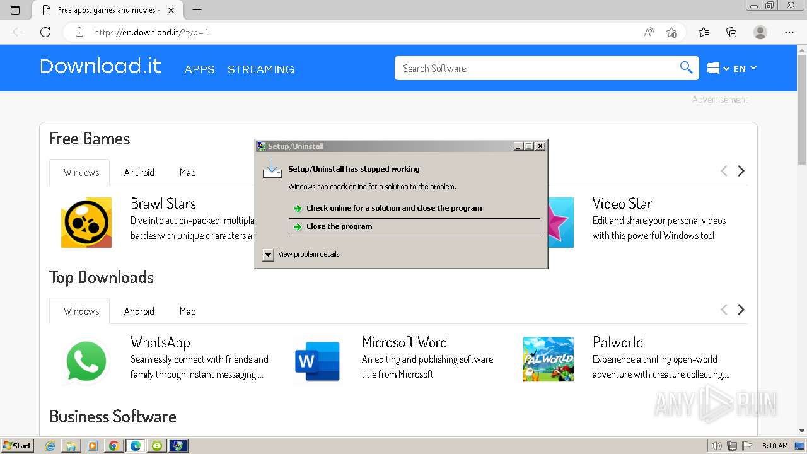Open Edge Settings and more menu

[789, 32]
